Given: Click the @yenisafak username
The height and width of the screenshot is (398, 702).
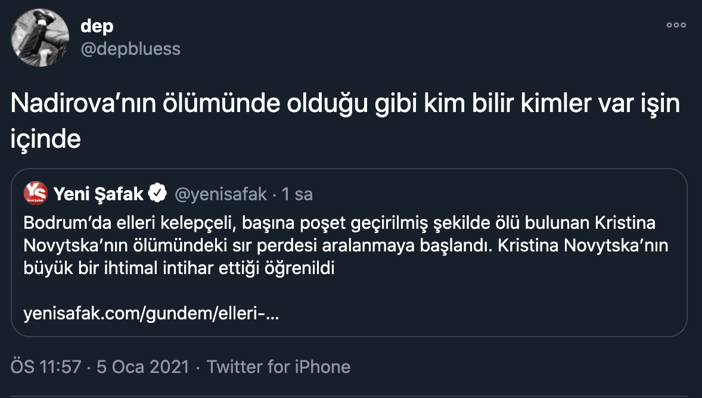Looking at the screenshot, I should [x=219, y=192].
